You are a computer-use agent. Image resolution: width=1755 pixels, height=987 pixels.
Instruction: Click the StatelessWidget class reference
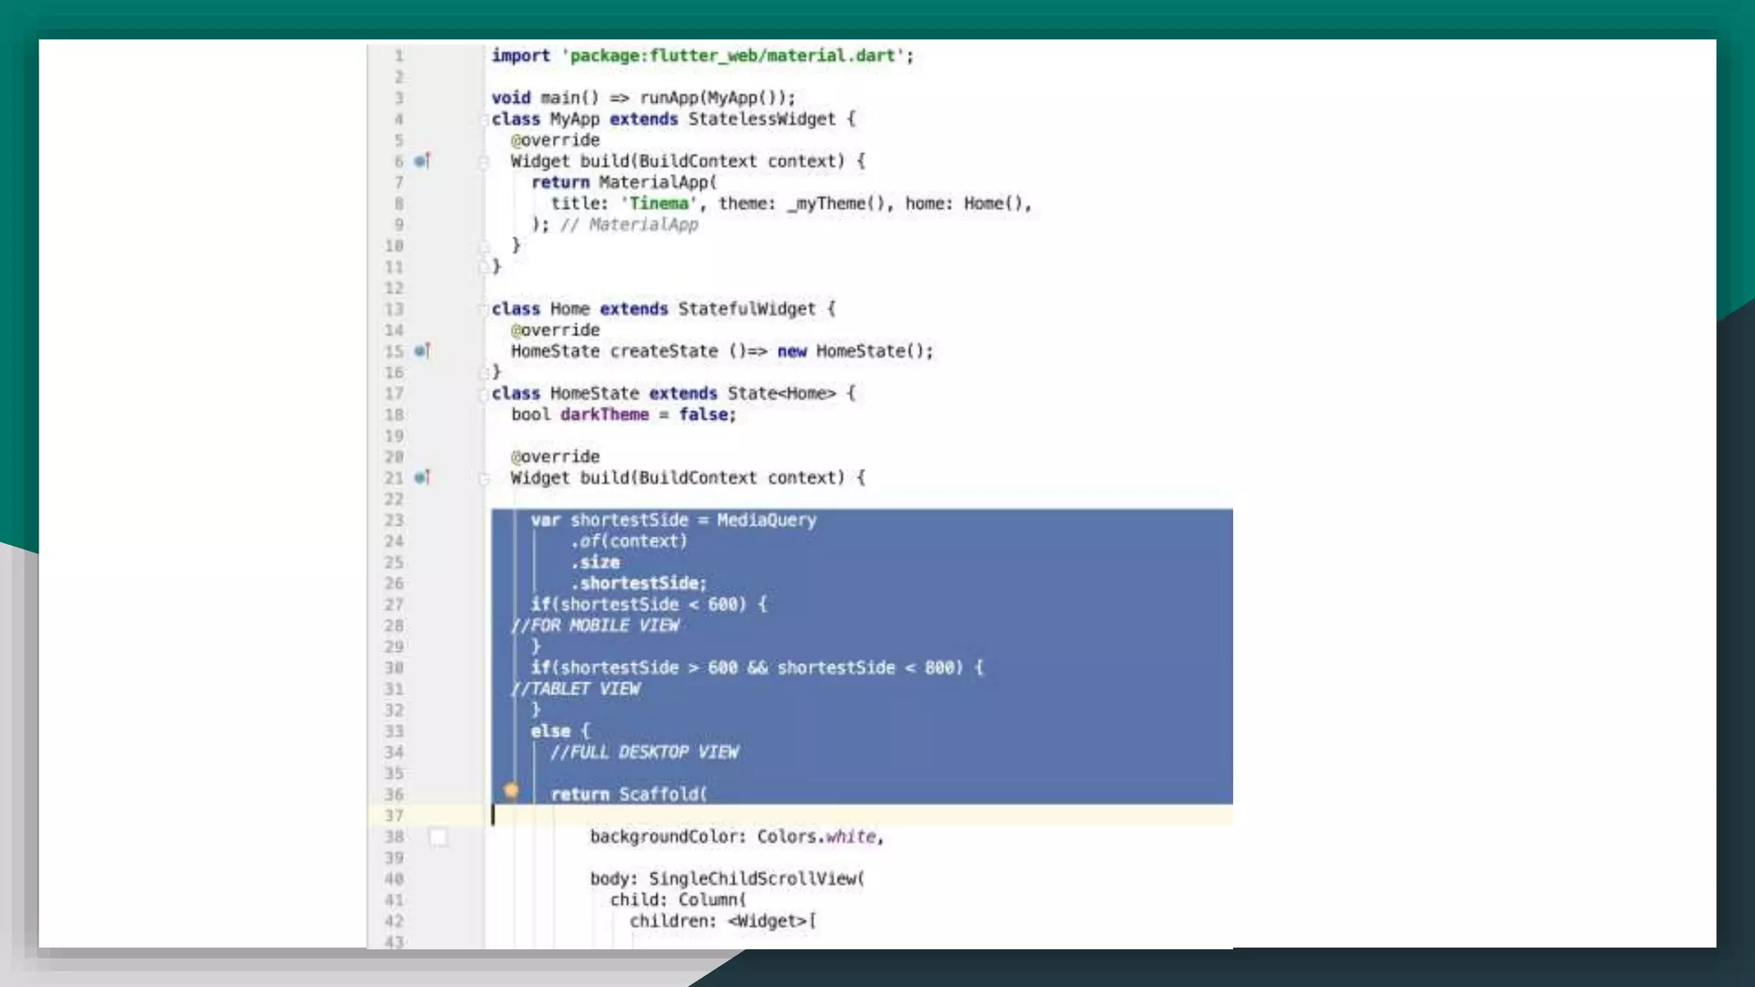761,119
